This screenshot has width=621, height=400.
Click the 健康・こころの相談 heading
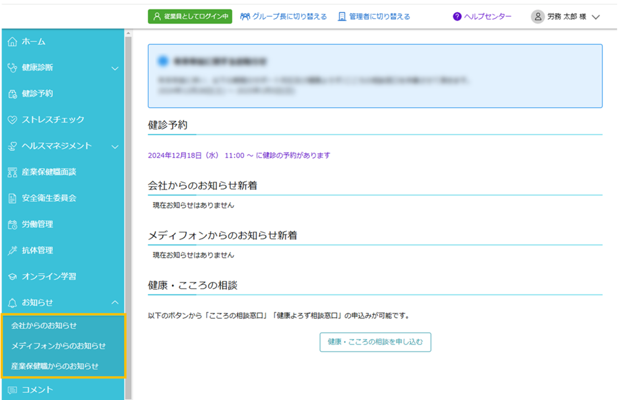click(193, 285)
